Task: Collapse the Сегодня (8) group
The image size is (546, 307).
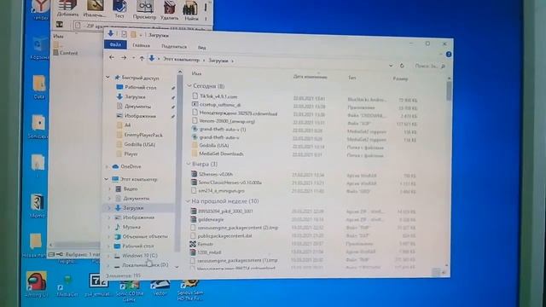Action: [x=189, y=85]
